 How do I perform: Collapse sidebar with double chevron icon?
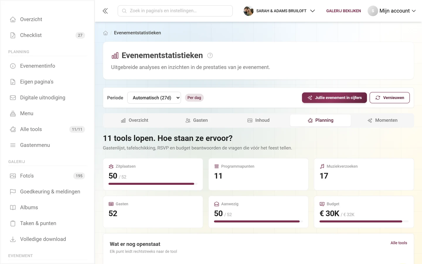[x=105, y=11]
